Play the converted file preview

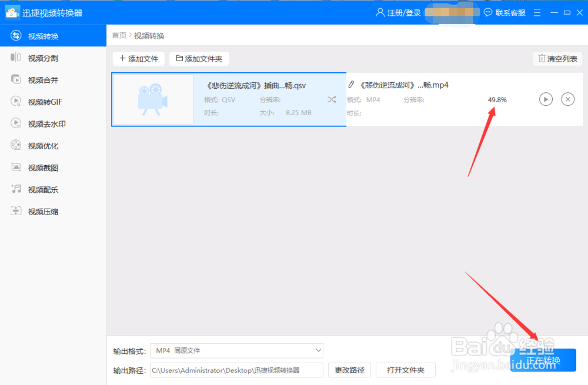coord(546,99)
